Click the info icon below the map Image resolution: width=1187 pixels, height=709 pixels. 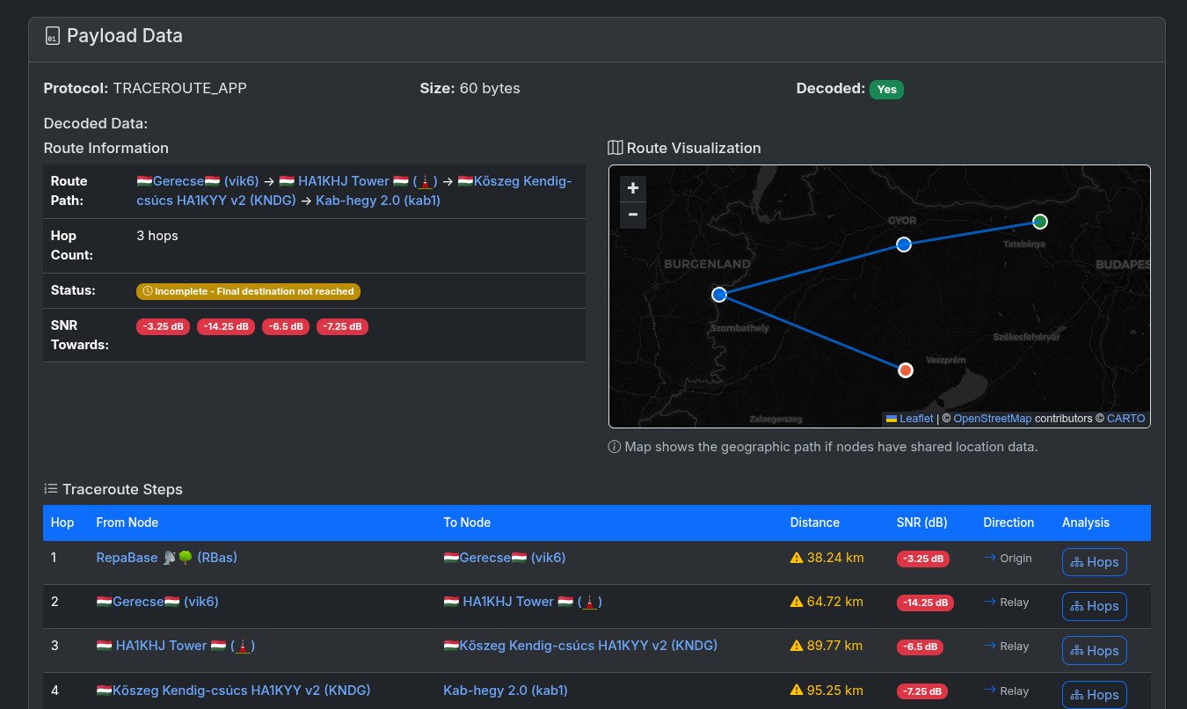615,447
